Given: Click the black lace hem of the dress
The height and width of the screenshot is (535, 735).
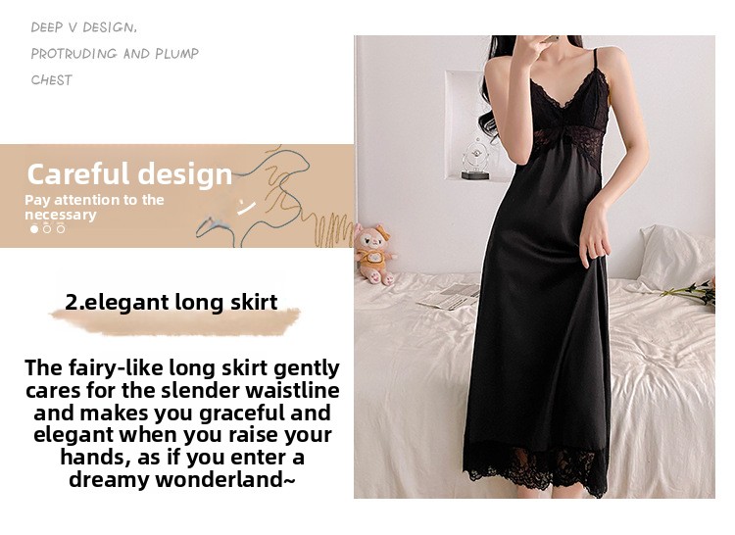Looking at the screenshot, I should point(537,470).
